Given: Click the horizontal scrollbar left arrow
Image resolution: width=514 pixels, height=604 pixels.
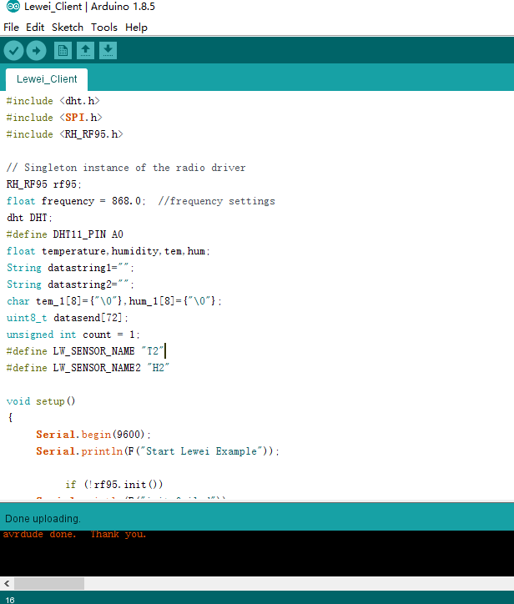Looking at the screenshot, I should (7, 583).
